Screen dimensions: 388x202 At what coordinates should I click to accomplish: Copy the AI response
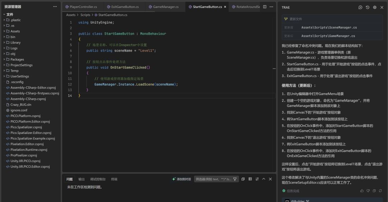374,191
